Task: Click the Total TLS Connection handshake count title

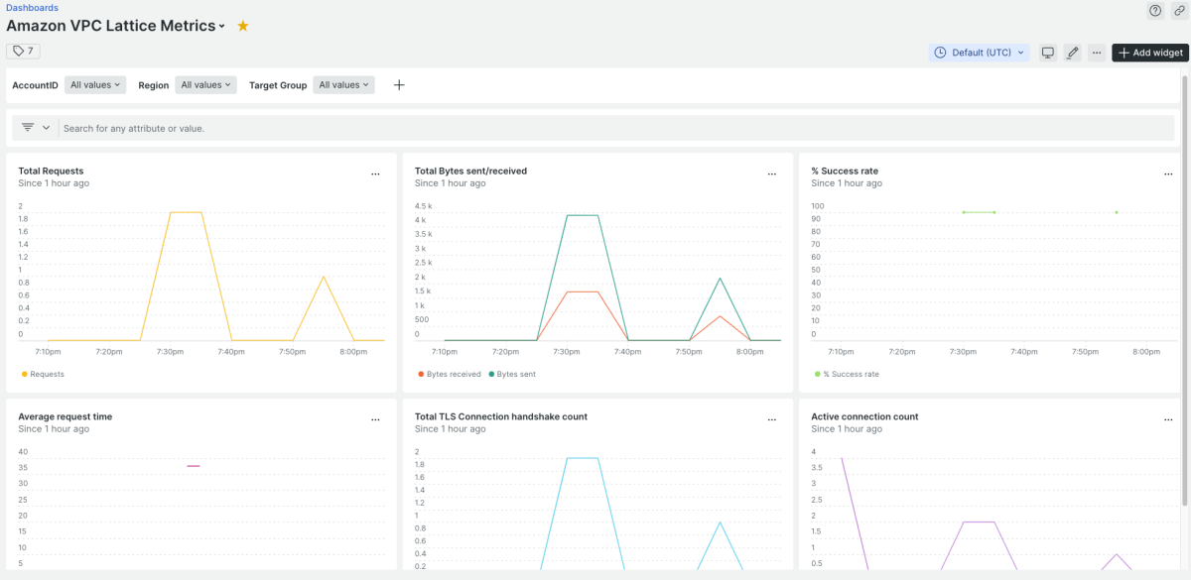Action: pos(501,416)
